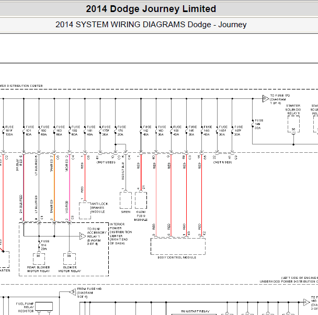The image size is (318, 315).
Task: Pick the FUSE 103 label
Action: (x=61, y=131)
